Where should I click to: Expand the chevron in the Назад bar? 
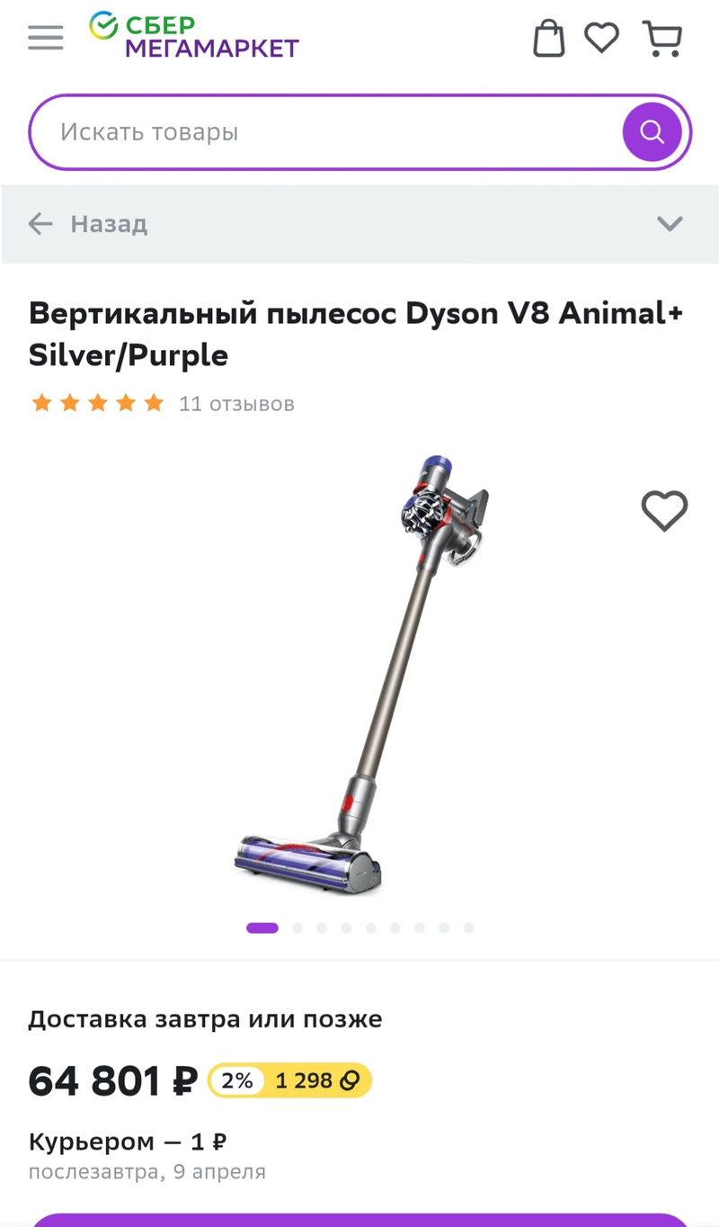(x=670, y=223)
